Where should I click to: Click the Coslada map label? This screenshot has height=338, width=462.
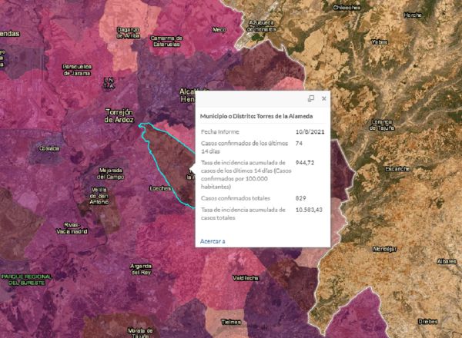[x=49, y=149]
